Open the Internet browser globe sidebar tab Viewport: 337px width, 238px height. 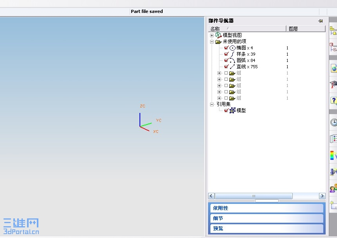pos(333,68)
